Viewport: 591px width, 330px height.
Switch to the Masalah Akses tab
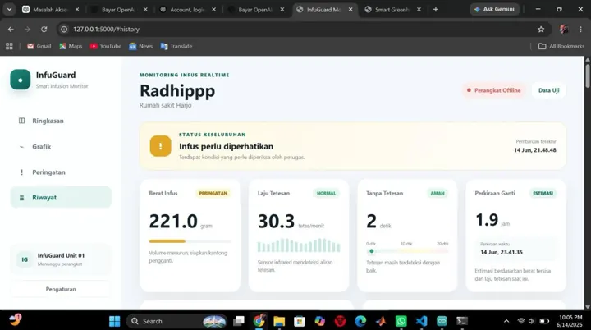(x=51, y=10)
